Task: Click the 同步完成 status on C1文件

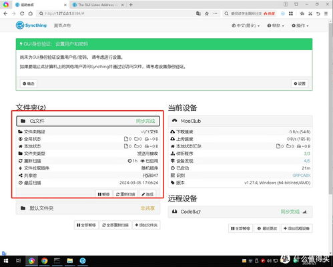Action: coord(145,121)
